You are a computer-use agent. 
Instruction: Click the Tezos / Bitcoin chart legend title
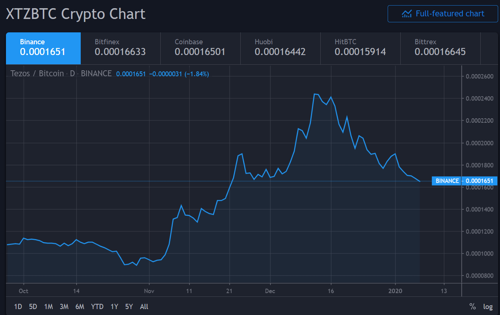(x=61, y=73)
